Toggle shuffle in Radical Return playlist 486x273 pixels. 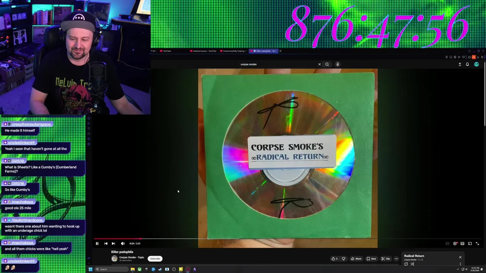(412, 264)
